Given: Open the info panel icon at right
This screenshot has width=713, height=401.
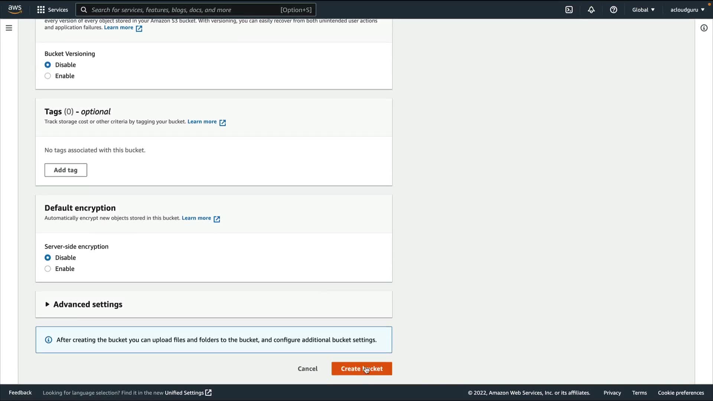Looking at the screenshot, I should 704,28.
